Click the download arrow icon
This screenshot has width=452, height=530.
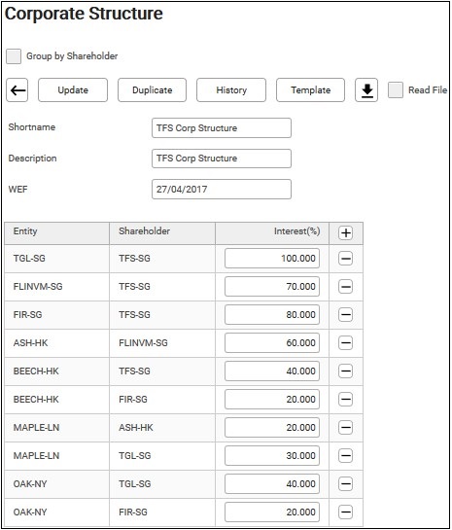point(366,90)
